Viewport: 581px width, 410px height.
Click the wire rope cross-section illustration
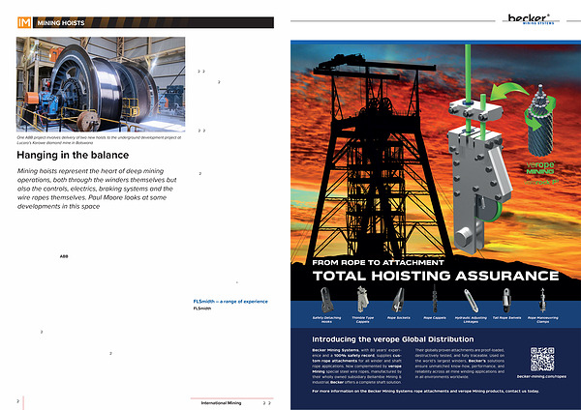point(540,120)
